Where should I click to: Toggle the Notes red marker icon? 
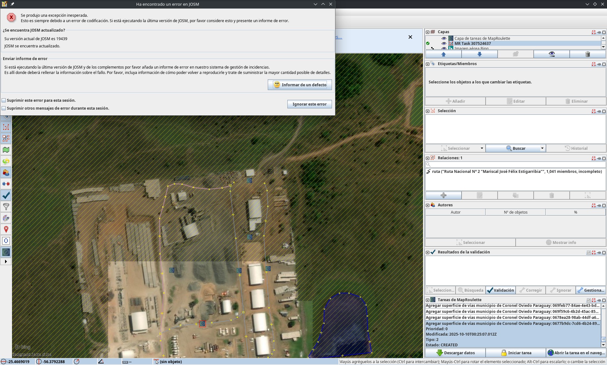tap(6, 229)
